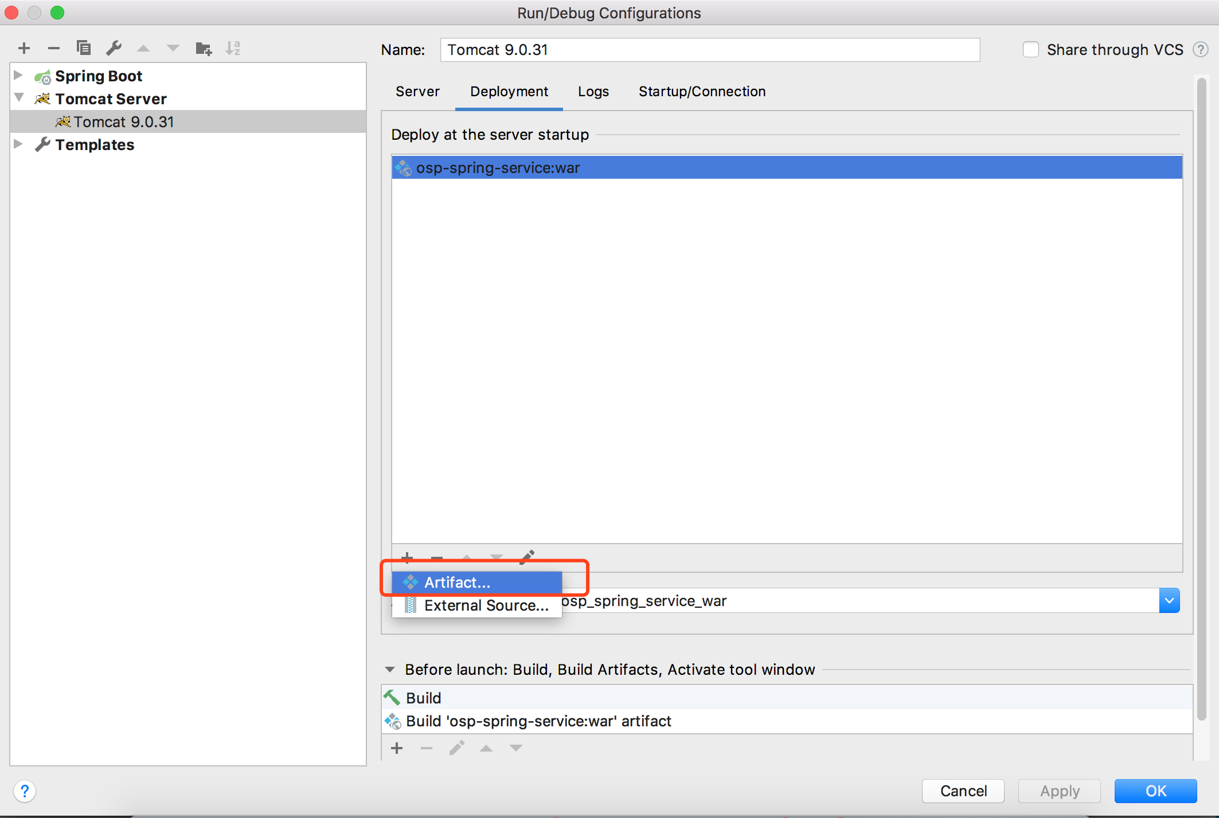The height and width of the screenshot is (818, 1219).
Task: Enable Share through VCS checkbox
Action: (1030, 50)
